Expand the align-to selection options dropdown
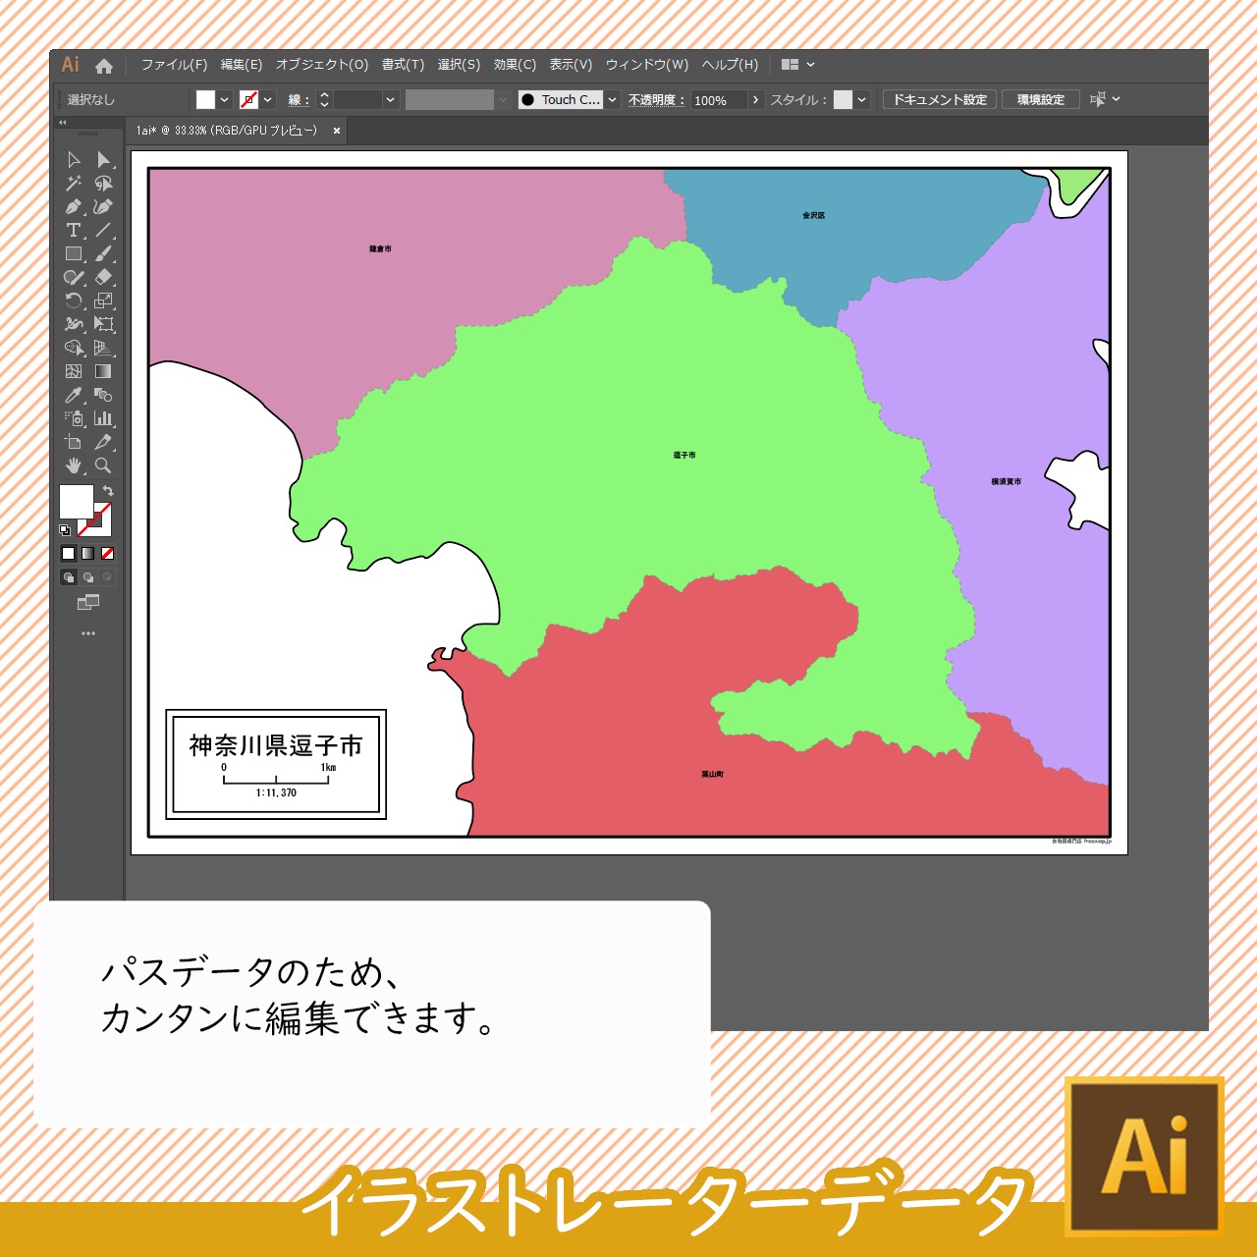Screen dimensions: 1257x1257 (1116, 99)
